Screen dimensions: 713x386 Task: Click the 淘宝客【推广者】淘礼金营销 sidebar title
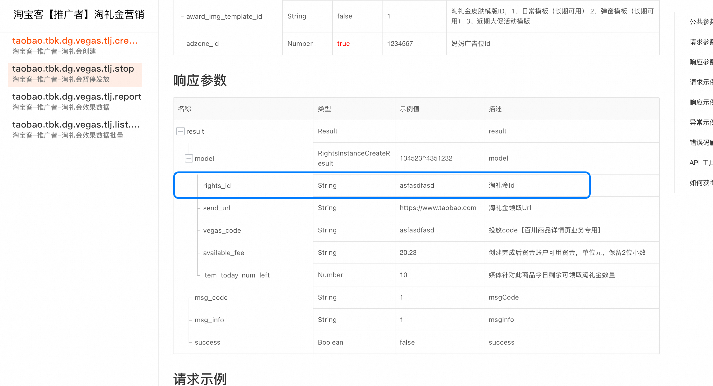79,15
